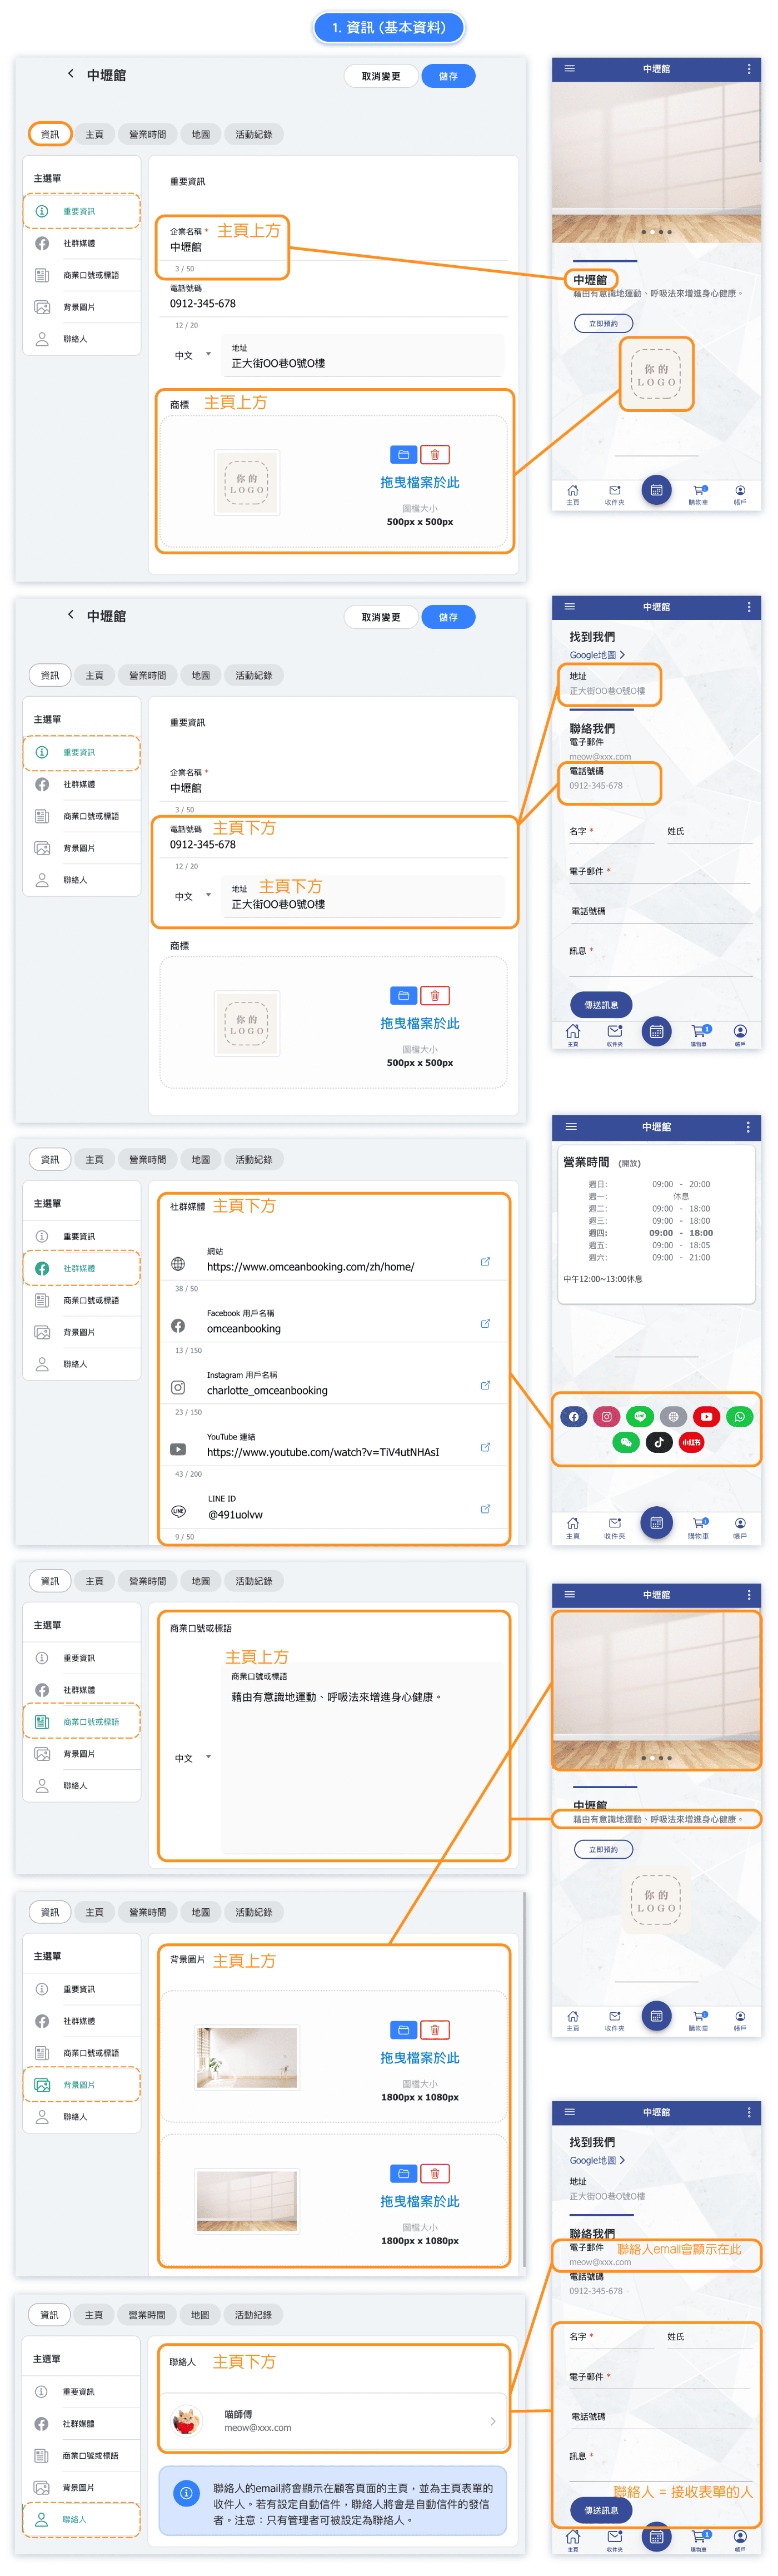Select highlighted 聯絡人 item in 主選單
778x2576 pixels.
click(x=81, y=2519)
